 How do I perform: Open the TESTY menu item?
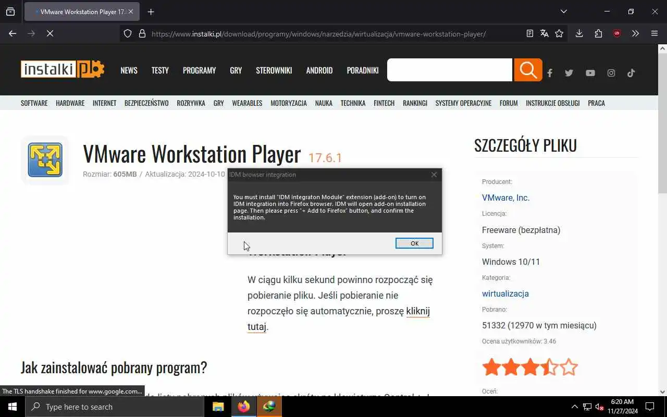tap(160, 70)
